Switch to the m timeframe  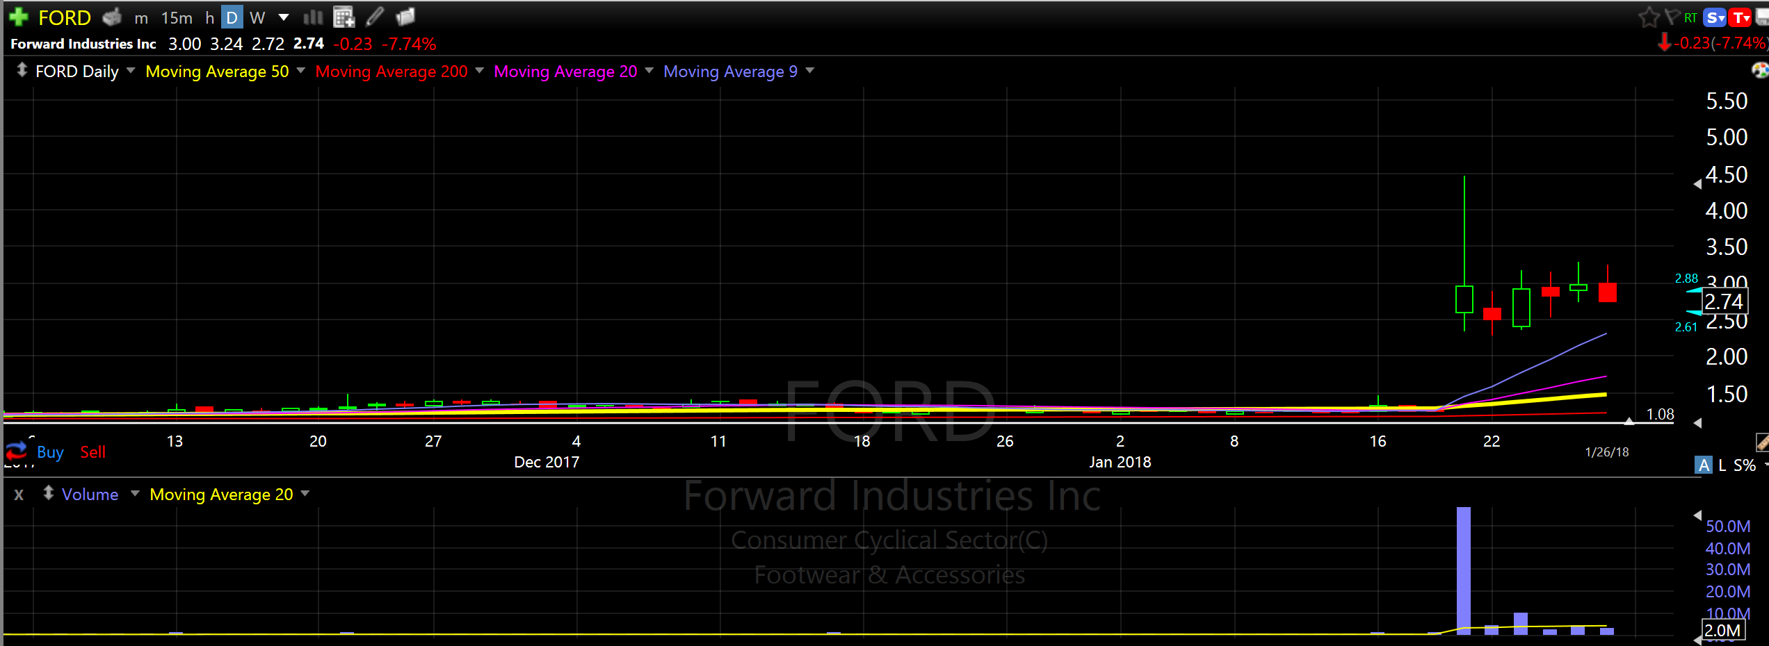pyautogui.click(x=141, y=18)
